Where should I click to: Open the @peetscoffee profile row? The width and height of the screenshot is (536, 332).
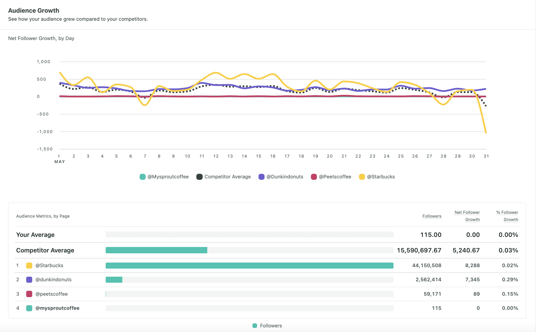click(51, 294)
